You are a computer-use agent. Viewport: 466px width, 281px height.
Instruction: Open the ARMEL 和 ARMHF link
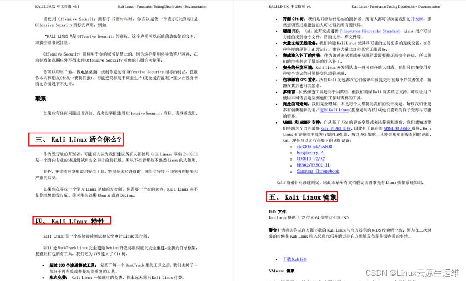coord(397,128)
